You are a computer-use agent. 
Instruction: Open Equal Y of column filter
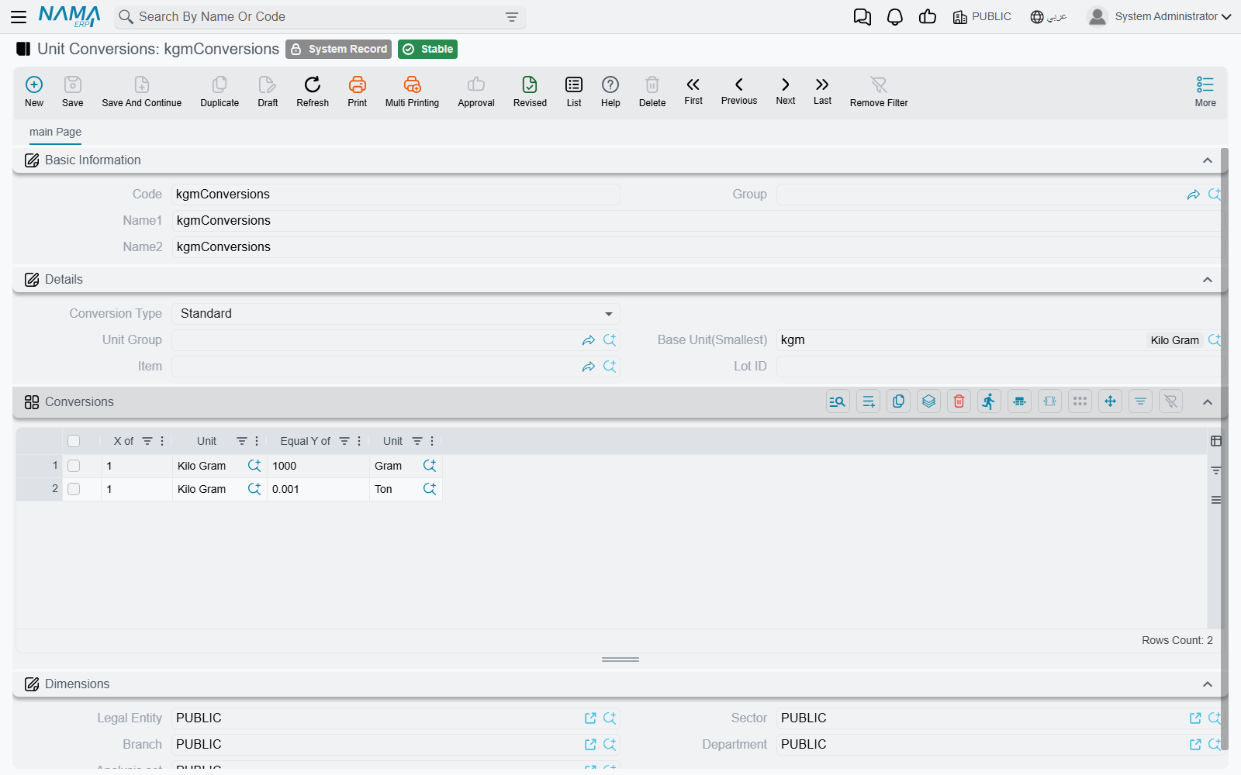pos(344,441)
